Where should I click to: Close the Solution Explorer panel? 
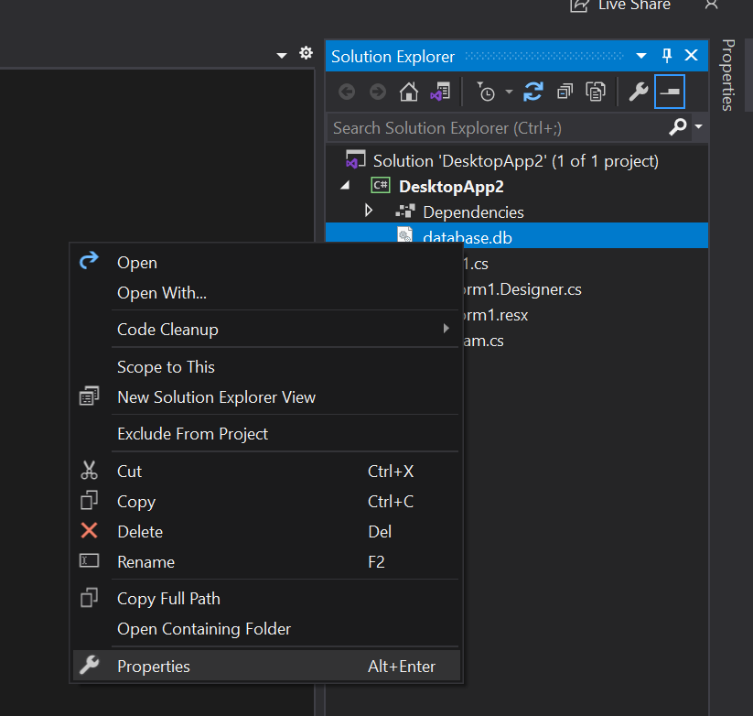691,55
